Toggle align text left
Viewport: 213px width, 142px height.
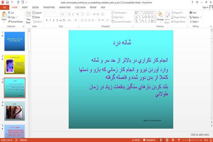(x=82, y=20)
